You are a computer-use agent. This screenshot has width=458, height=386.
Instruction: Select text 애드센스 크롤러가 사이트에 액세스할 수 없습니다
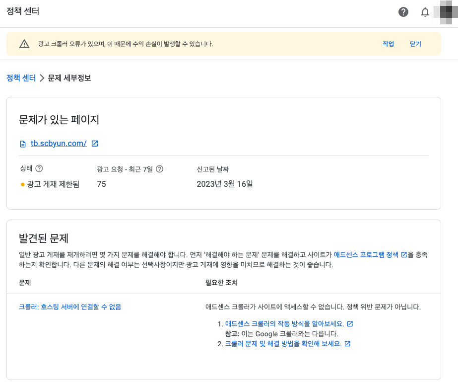[x=274, y=307]
